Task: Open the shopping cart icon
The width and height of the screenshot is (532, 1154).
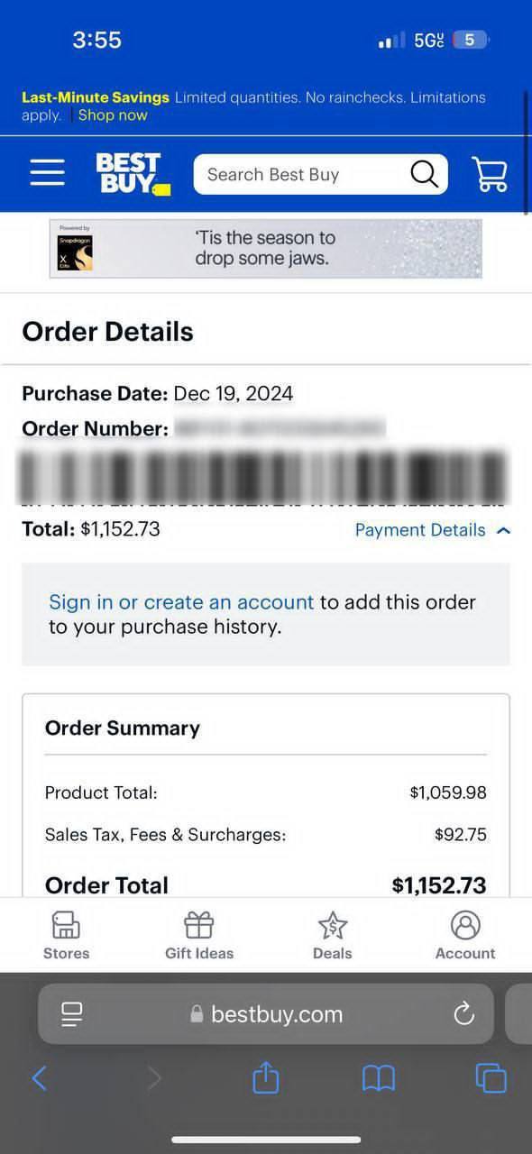Action: pos(490,173)
